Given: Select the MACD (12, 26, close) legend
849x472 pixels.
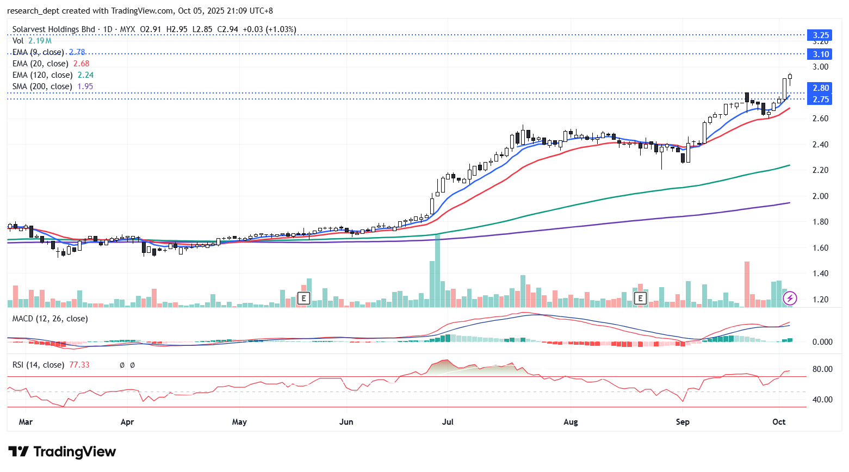Looking at the screenshot, I should coord(50,319).
